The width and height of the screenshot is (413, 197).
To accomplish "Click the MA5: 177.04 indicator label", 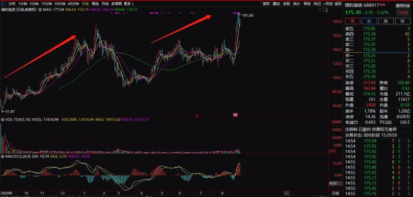I will coord(54,10).
